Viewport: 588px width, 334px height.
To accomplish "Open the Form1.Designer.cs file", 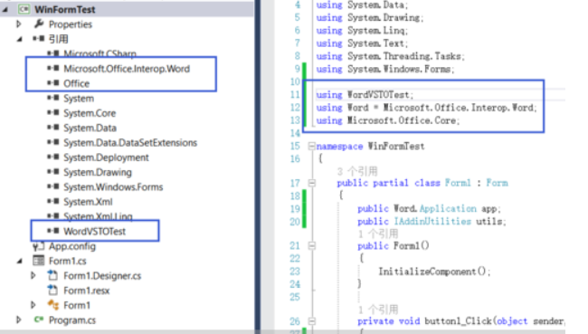I will click(x=102, y=276).
